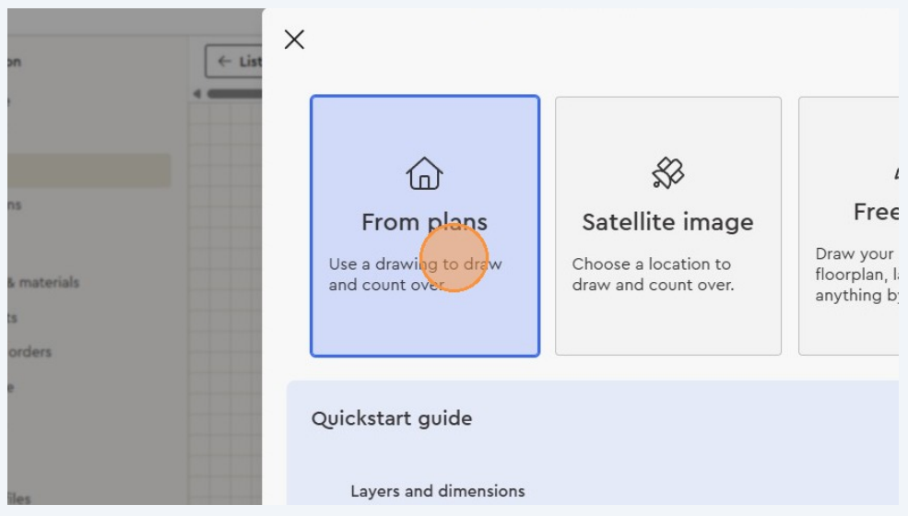Click the satellite icon above Satellite image

point(667,172)
